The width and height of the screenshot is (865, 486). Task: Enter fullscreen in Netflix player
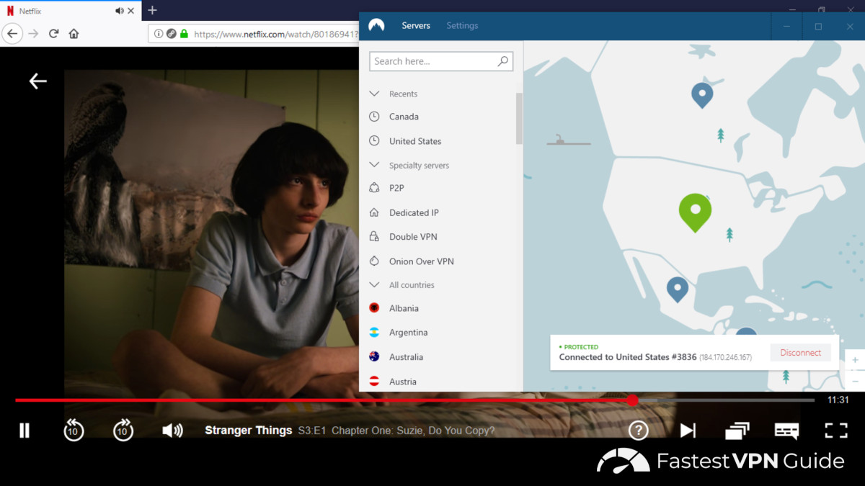[x=836, y=431]
